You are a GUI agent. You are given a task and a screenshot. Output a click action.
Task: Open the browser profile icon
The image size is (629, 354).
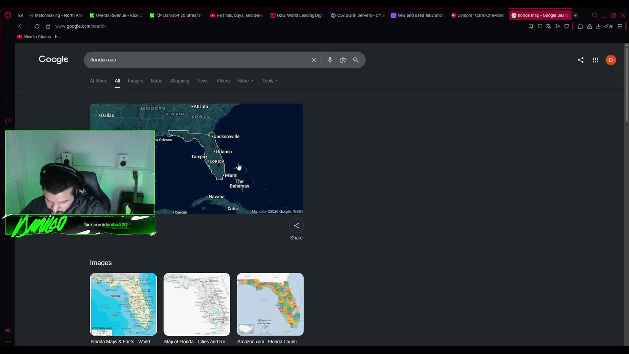pyautogui.click(x=589, y=26)
